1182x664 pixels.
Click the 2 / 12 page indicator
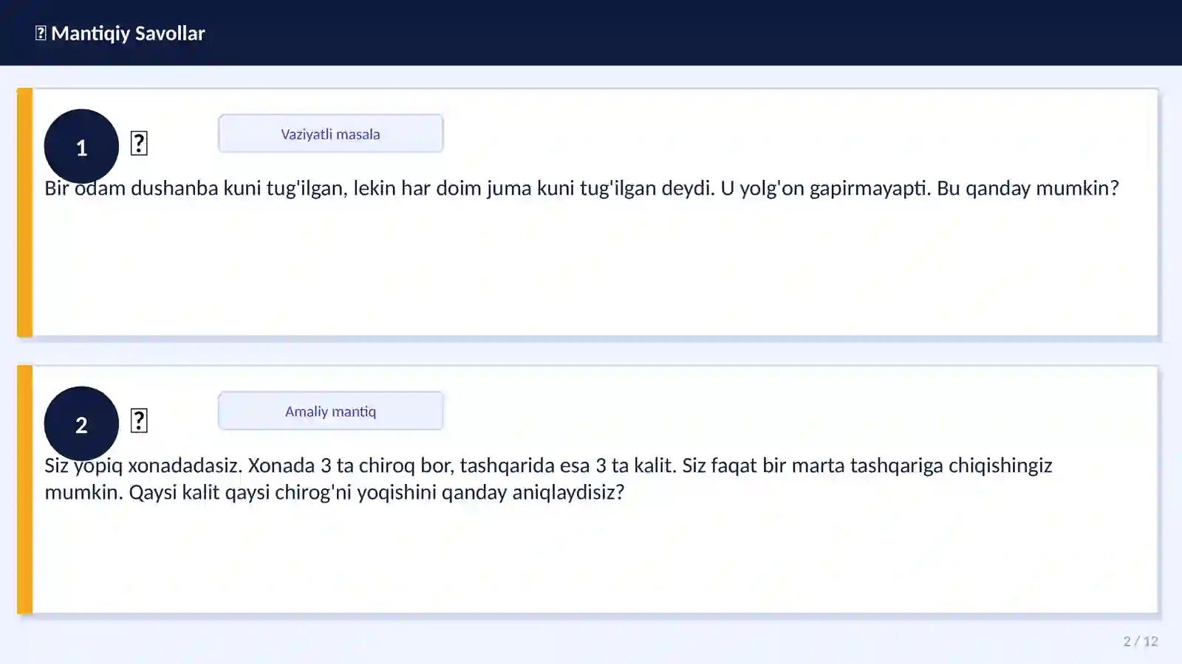pos(1141,641)
